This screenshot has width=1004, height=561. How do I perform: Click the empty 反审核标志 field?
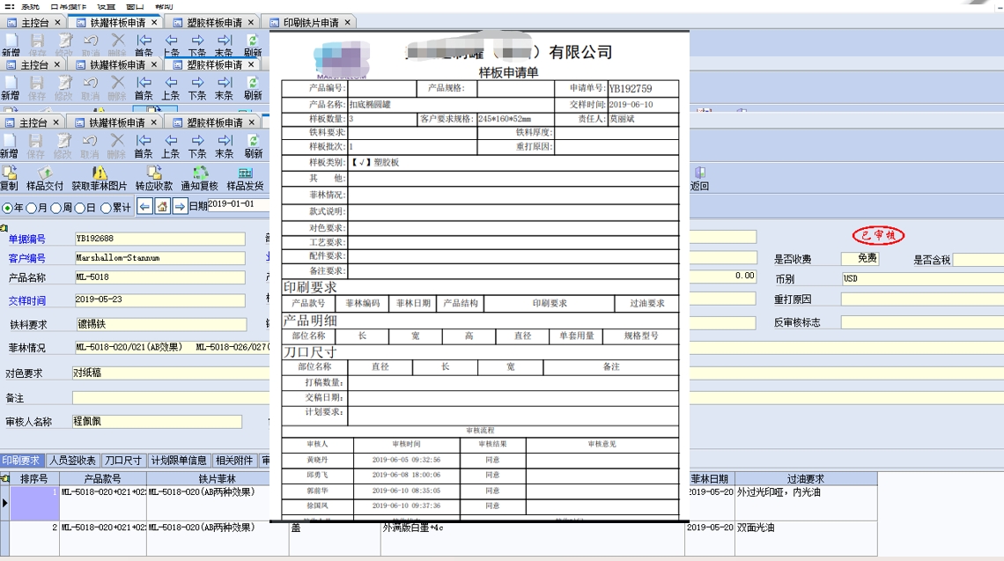923,322
